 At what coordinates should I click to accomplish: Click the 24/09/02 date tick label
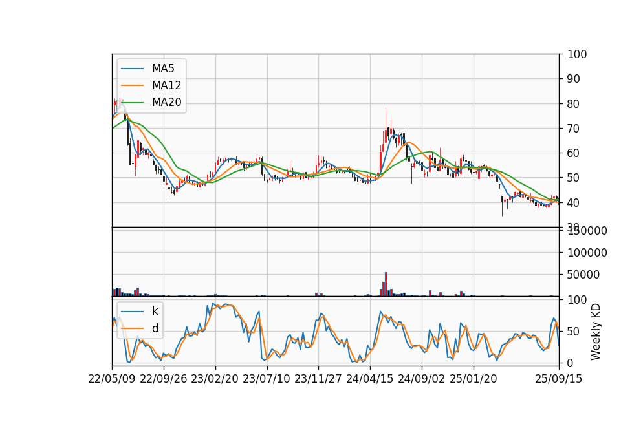pos(421,379)
